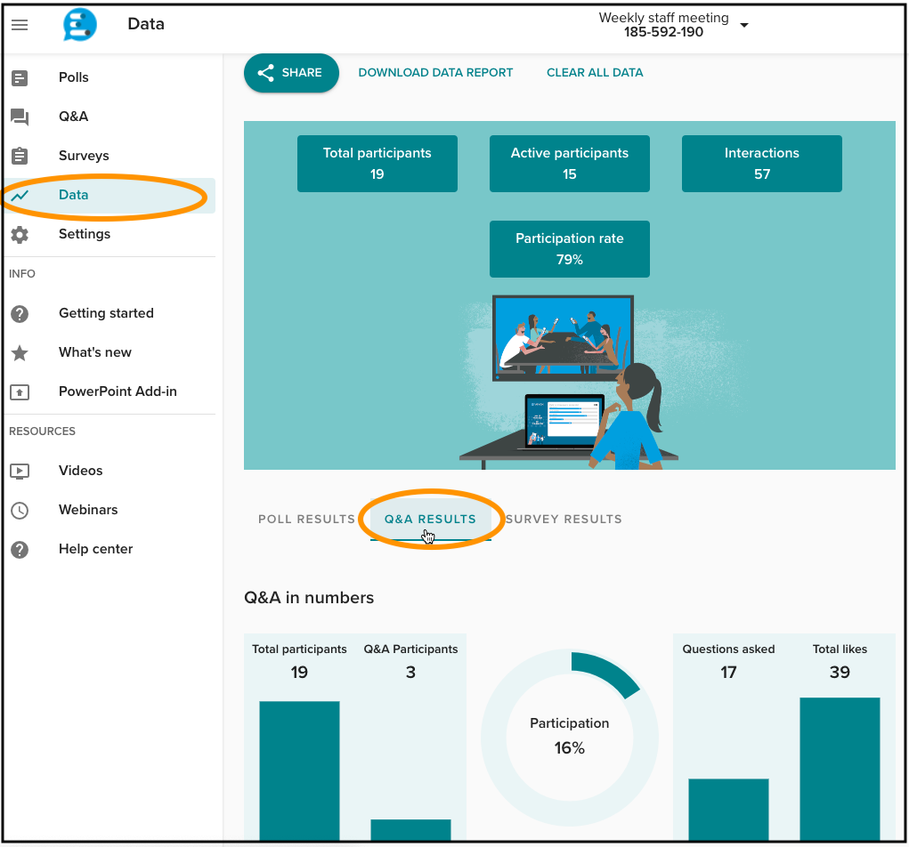Open the Webinars resource
This screenshot has height=847, width=909.
point(110,511)
